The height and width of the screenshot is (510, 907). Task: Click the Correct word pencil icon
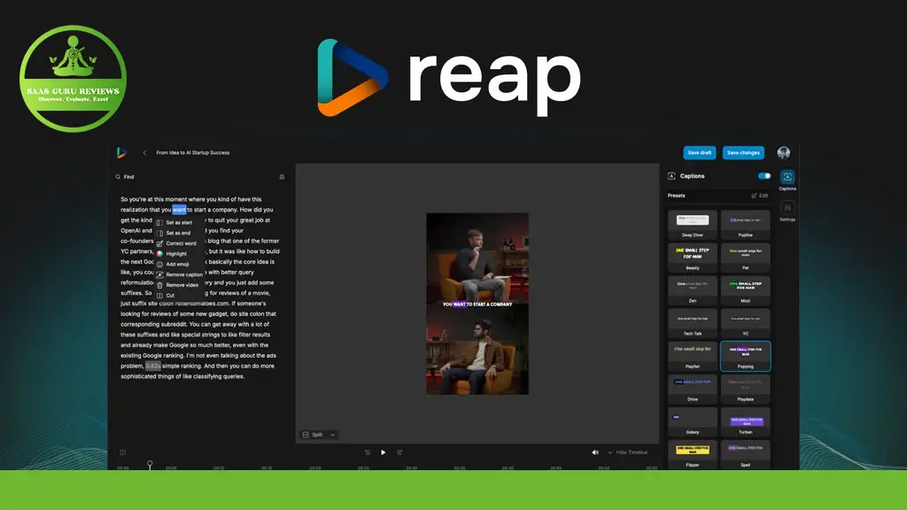click(x=159, y=243)
